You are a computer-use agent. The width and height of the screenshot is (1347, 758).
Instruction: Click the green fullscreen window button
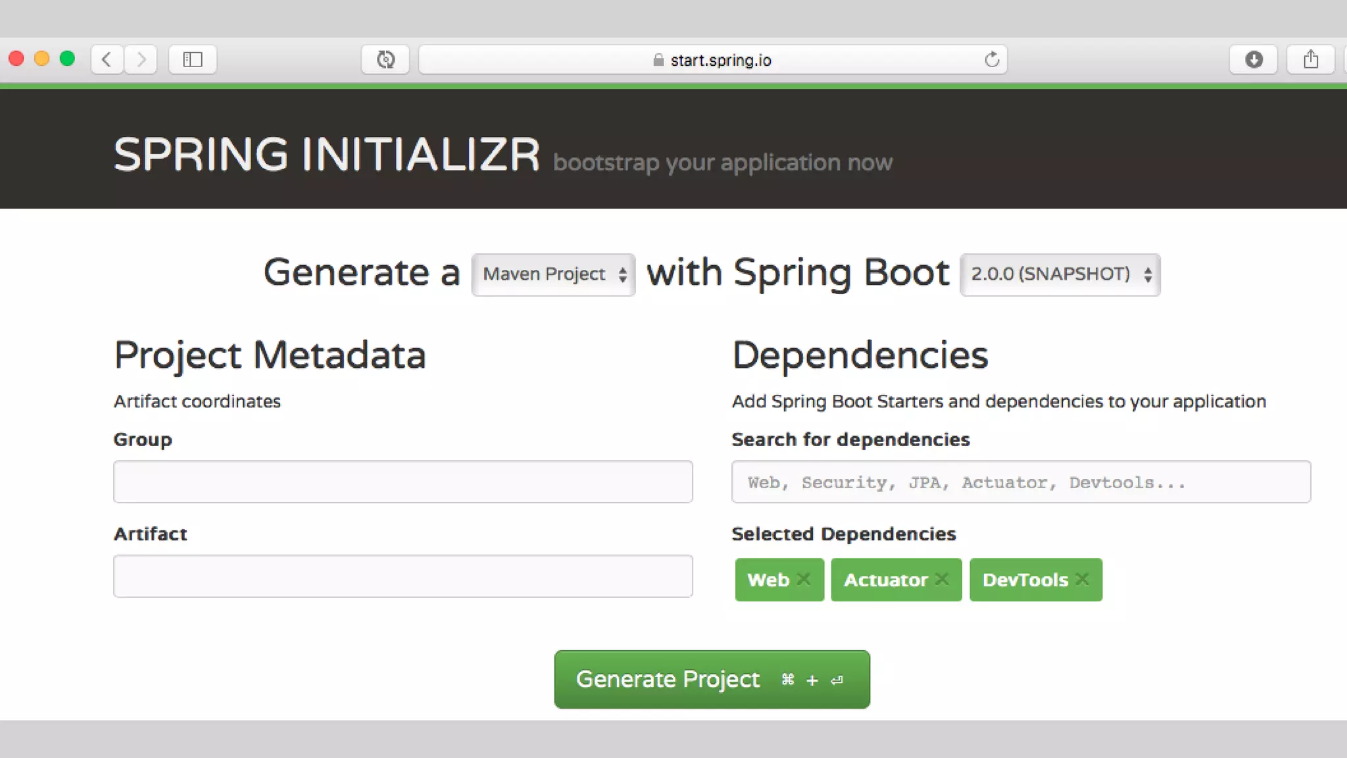[67, 59]
